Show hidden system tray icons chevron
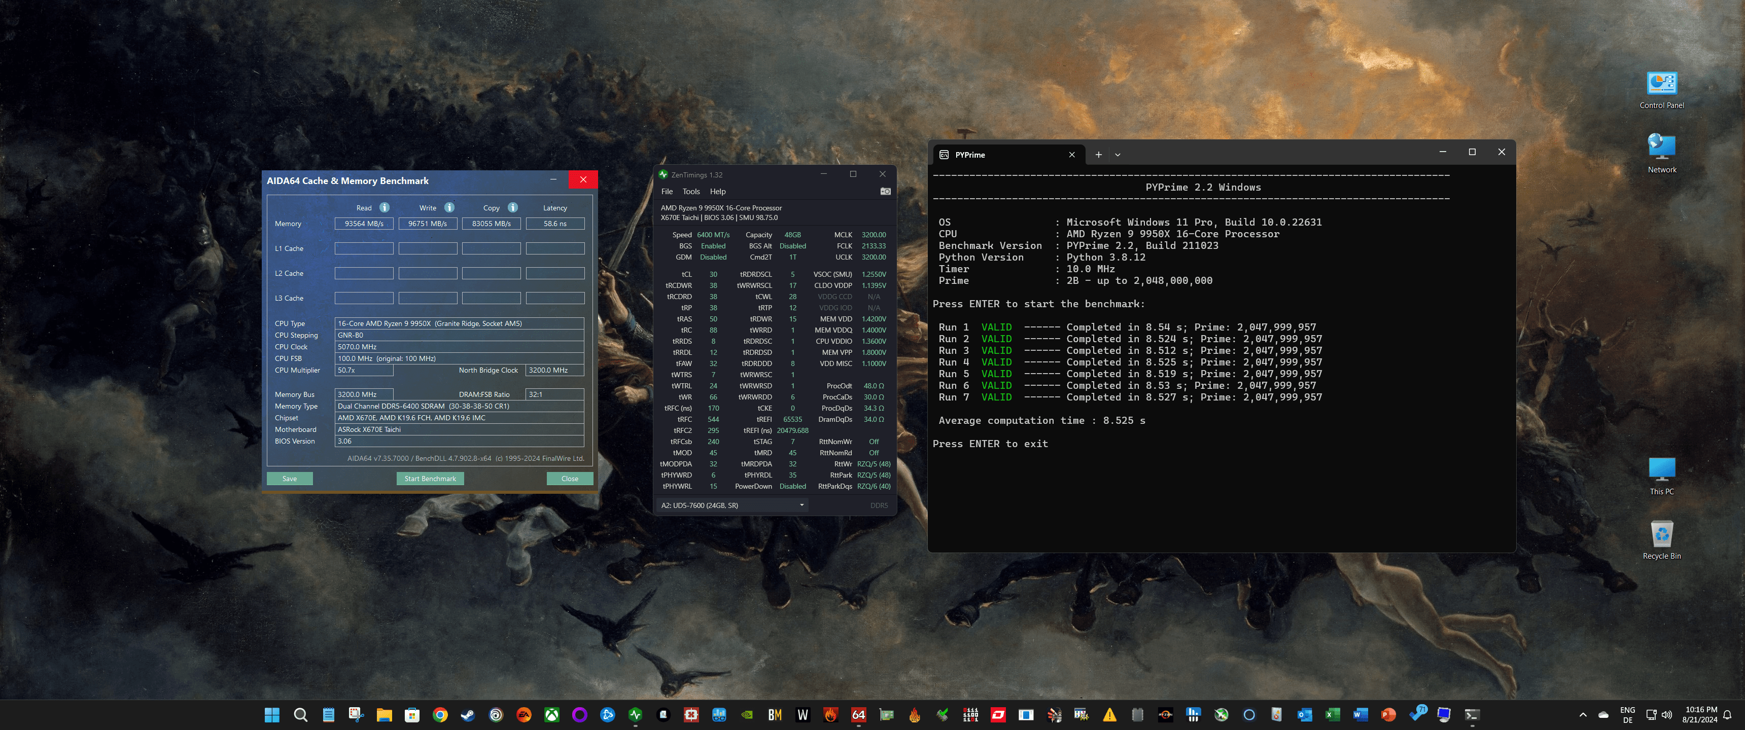Viewport: 1745px width, 730px height. coord(1583,714)
